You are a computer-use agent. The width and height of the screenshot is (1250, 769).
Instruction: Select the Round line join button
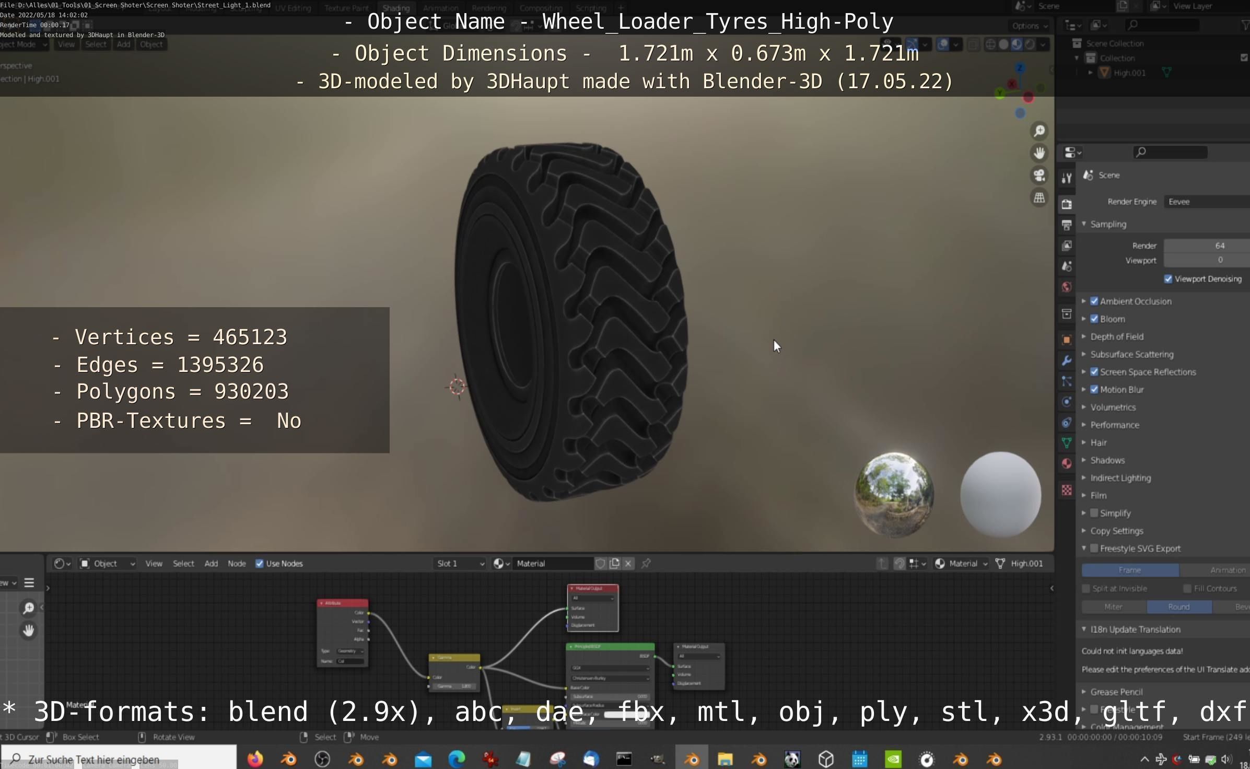(1179, 607)
